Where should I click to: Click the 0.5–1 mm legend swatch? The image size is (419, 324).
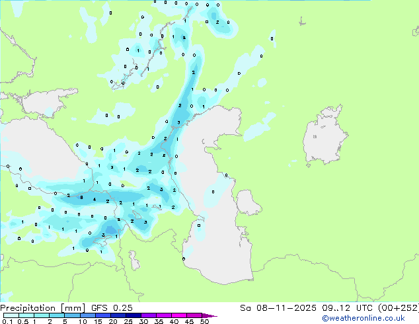[26, 315]
